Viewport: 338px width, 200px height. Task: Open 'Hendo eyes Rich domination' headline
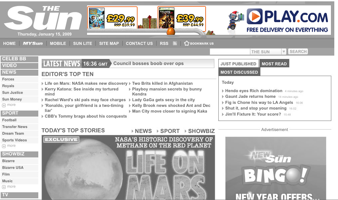point(254,91)
